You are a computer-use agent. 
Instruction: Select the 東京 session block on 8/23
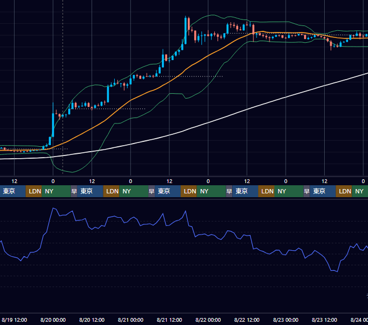click(x=323, y=191)
